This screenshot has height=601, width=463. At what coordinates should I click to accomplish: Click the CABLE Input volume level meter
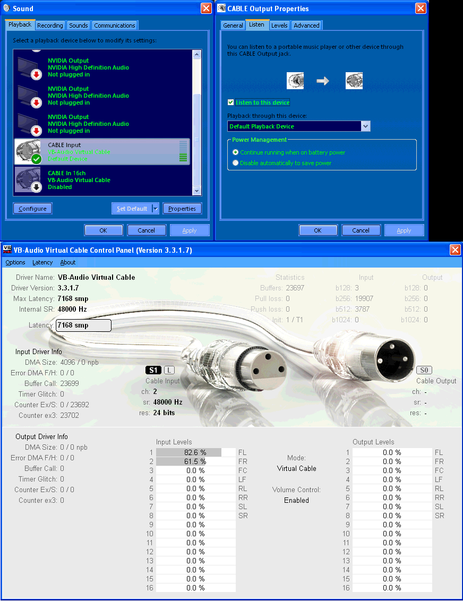[183, 151]
